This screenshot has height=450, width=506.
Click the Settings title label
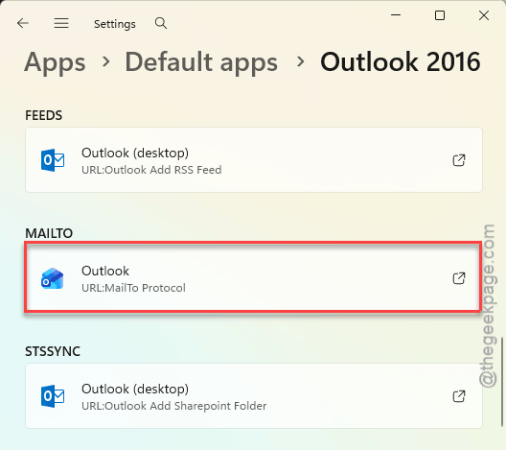click(x=115, y=24)
